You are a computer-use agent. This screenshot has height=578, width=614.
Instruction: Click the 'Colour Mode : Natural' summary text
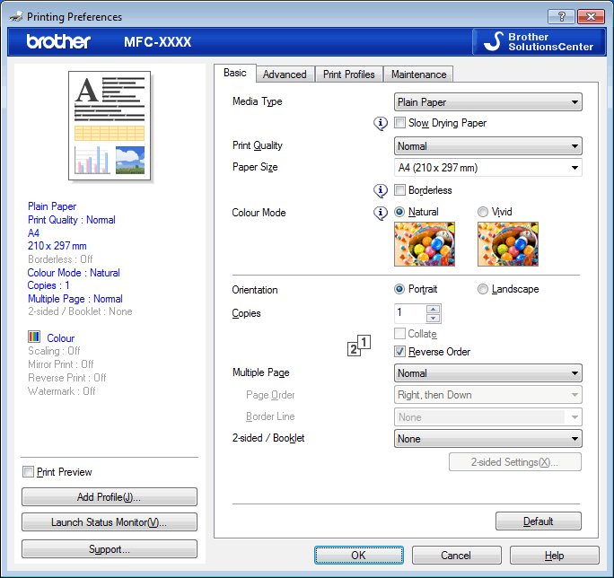coord(74,273)
